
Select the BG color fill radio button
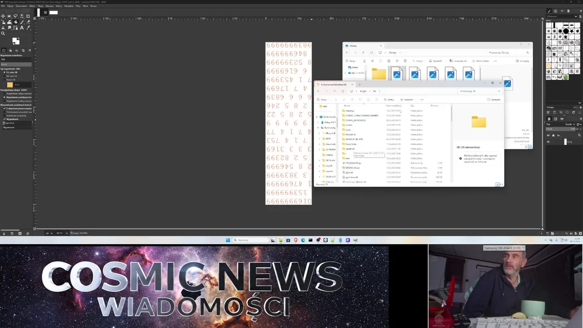click(5, 76)
